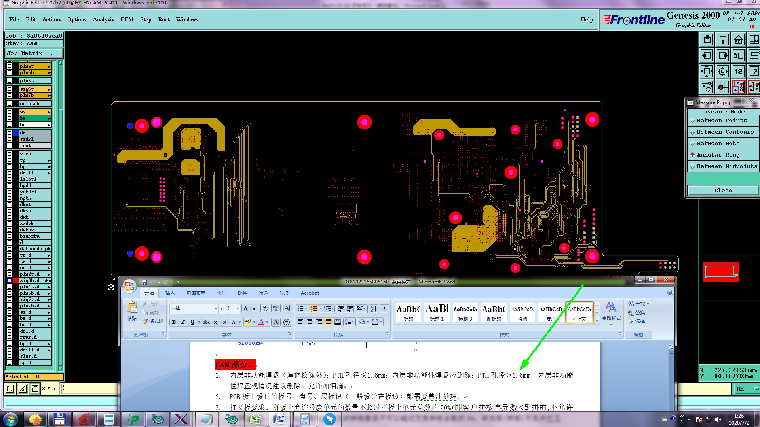Open the font size 五号 dropdown

click(237, 308)
